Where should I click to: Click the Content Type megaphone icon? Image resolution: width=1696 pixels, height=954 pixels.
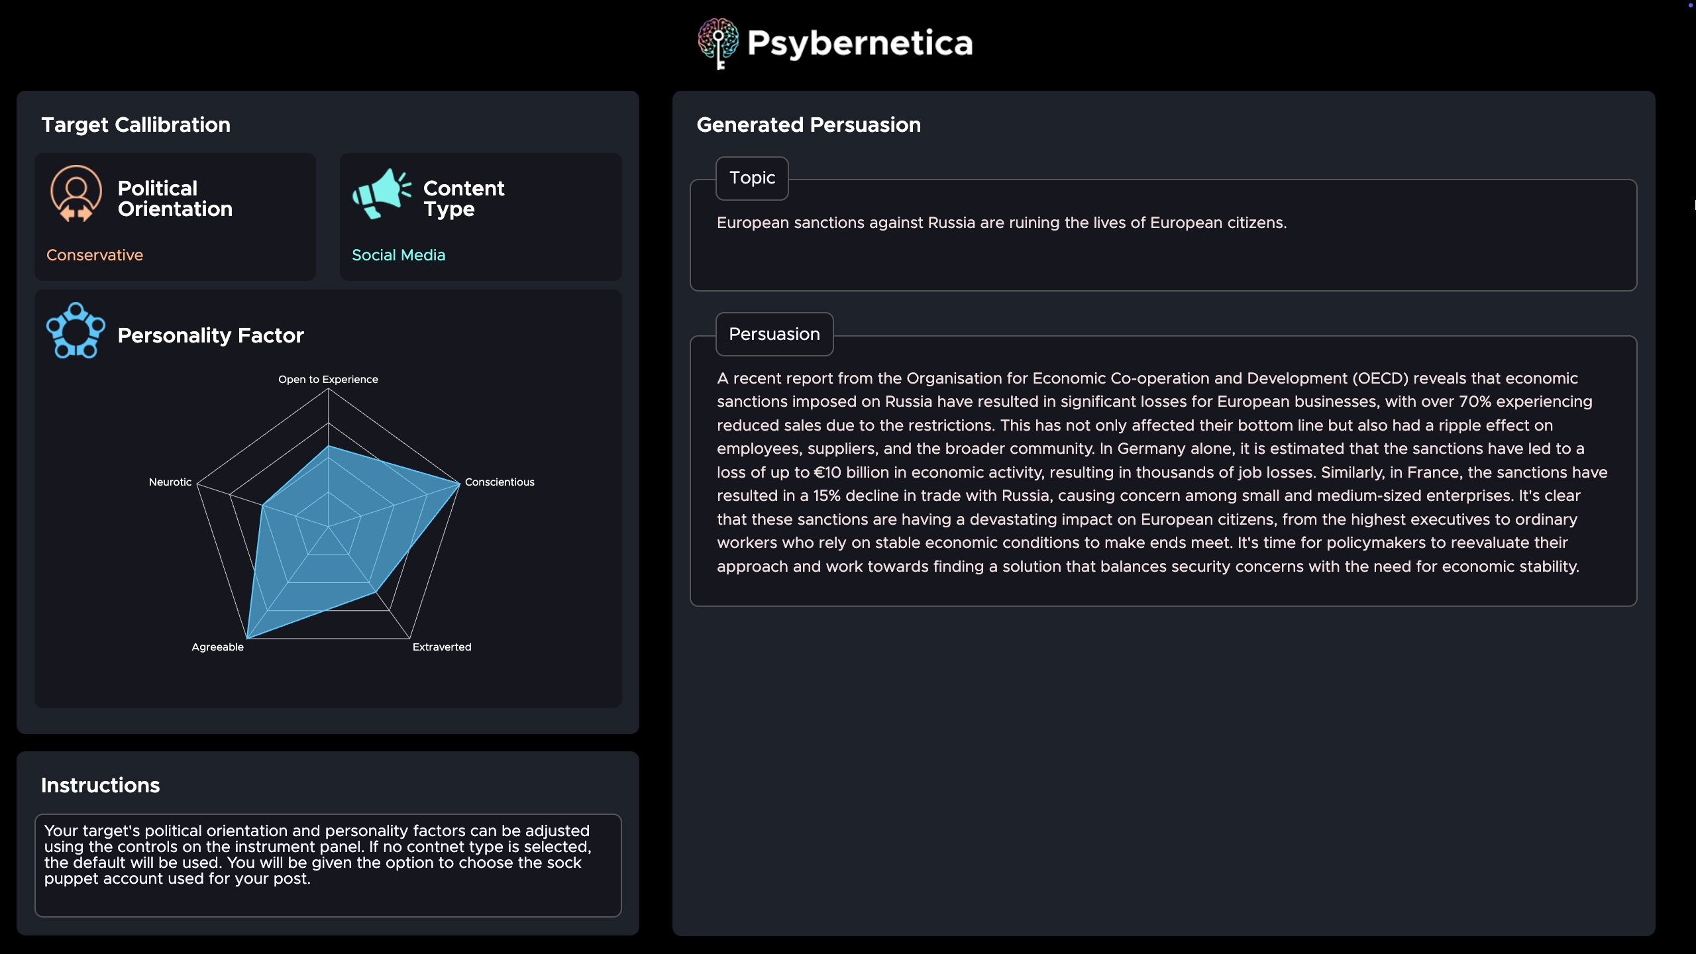click(382, 193)
